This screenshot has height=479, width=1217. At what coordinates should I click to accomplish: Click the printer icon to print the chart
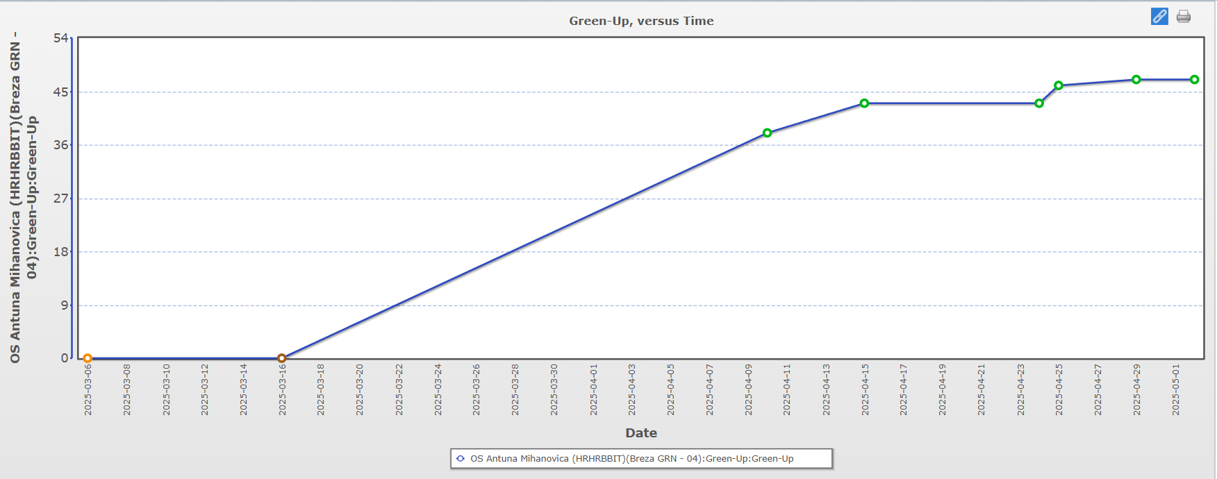(x=1184, y=17)
